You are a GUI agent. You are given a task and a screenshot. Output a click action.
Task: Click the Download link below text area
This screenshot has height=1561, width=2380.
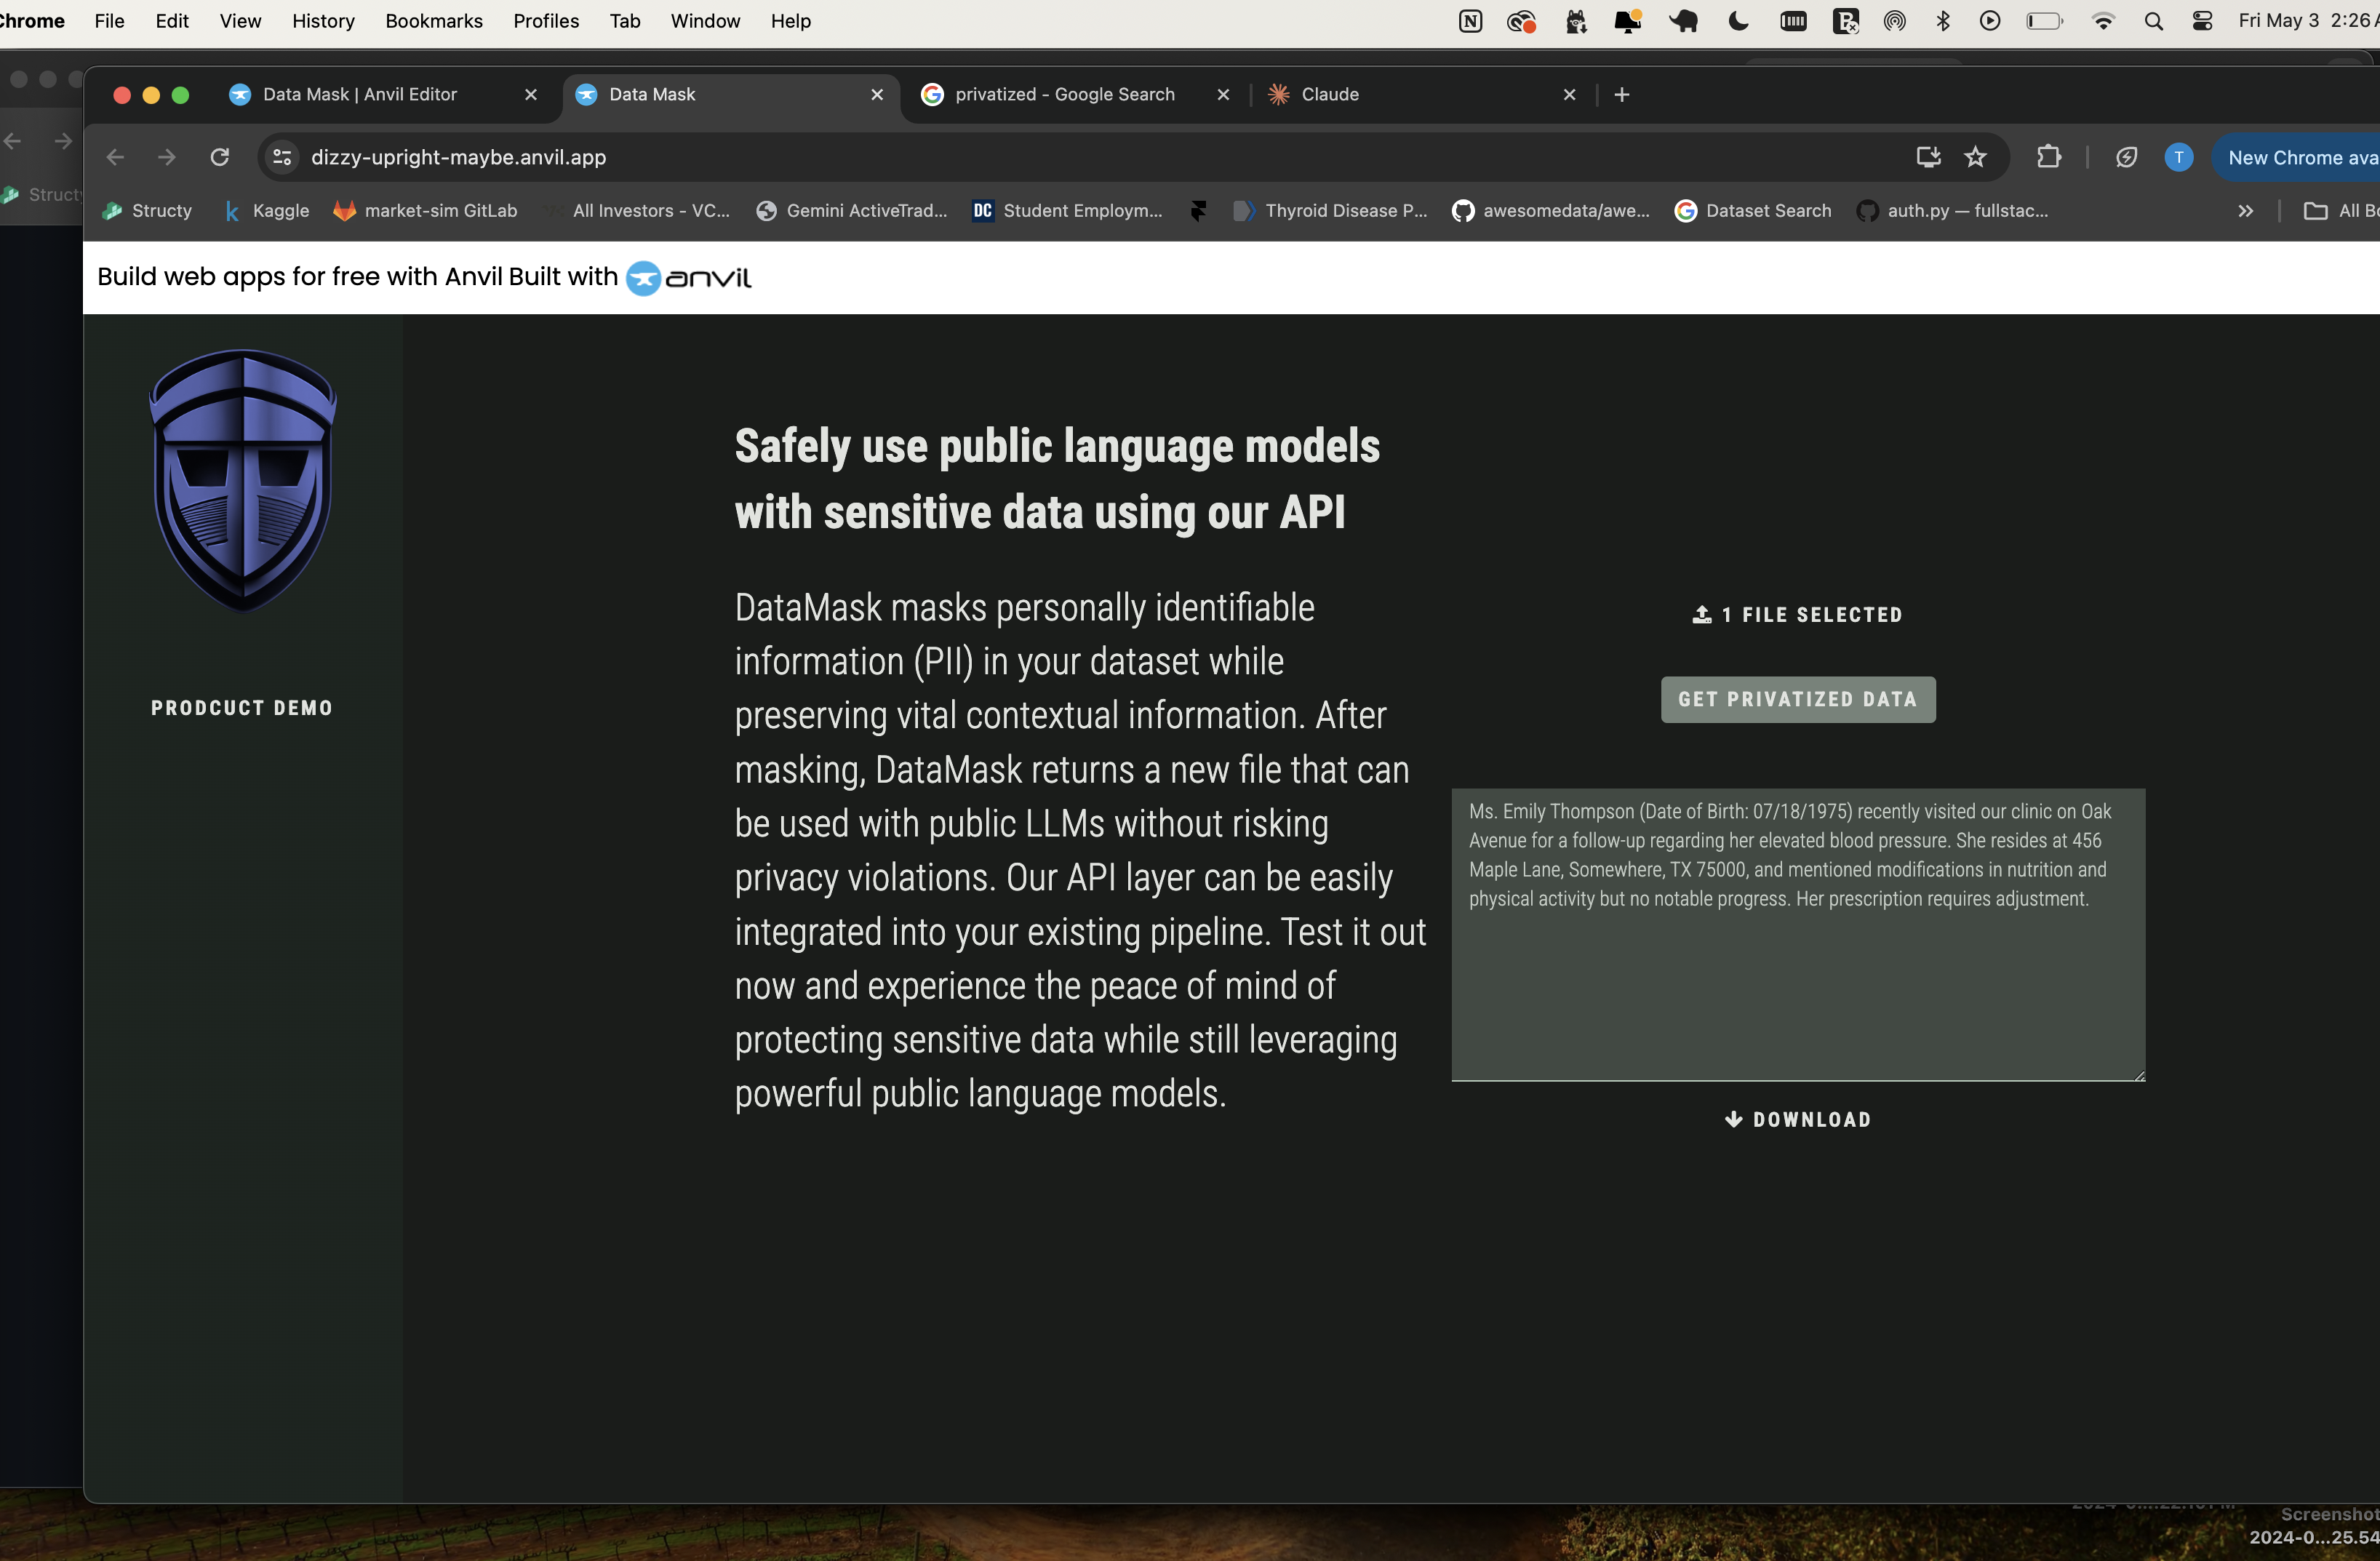[1798, 1119]
